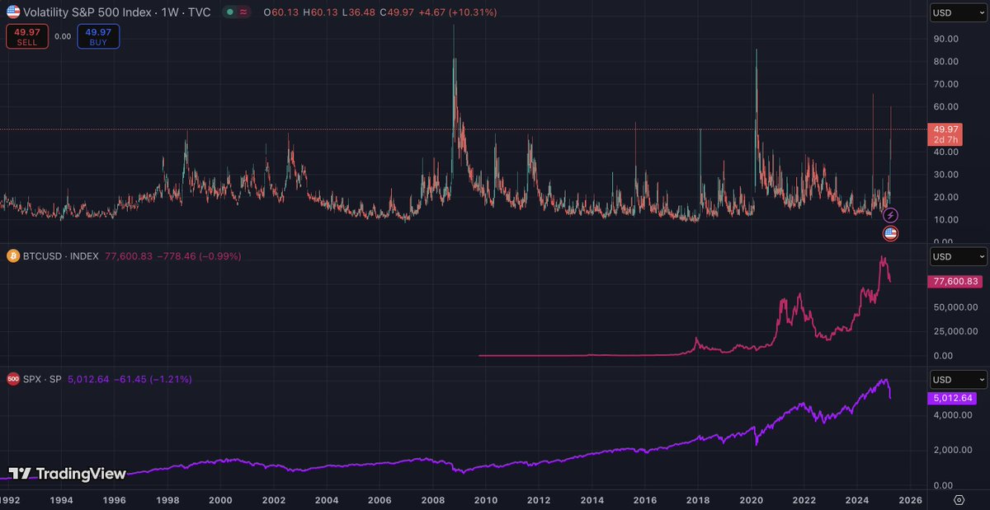Click the Bitcoin icon next to BTCUSD
990x510 pixels.
coord(12,256)
